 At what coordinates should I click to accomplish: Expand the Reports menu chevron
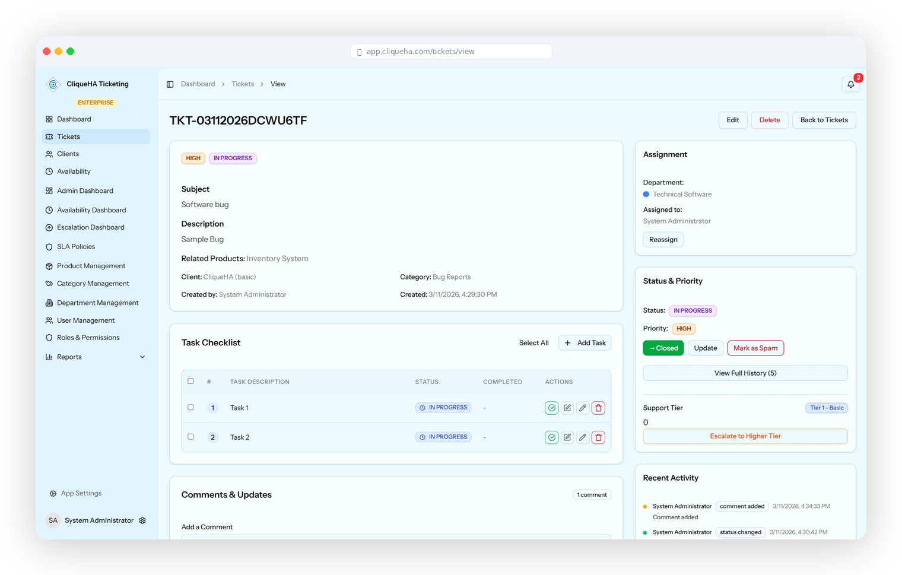[142, 357]
